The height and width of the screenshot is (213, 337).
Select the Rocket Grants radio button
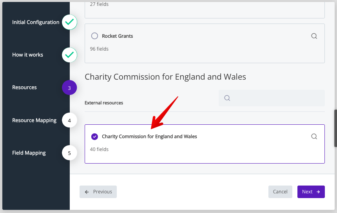pyautogui.click(x=94, y=36)
